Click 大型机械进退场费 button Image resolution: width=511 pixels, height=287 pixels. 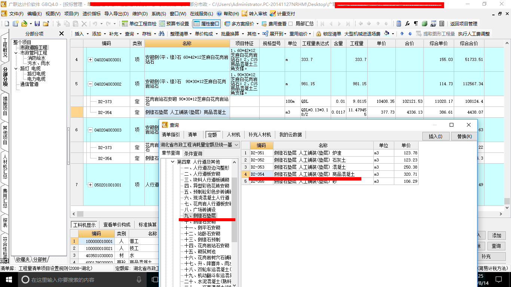362,34
